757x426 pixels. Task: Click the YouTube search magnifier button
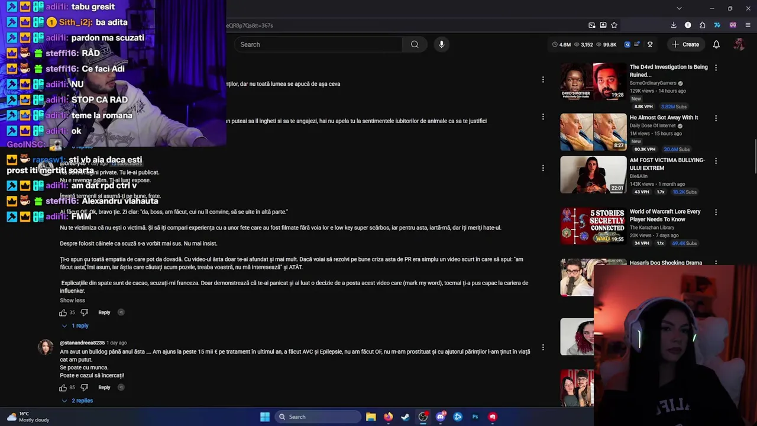pyautogui.click(x=415, y=44)
